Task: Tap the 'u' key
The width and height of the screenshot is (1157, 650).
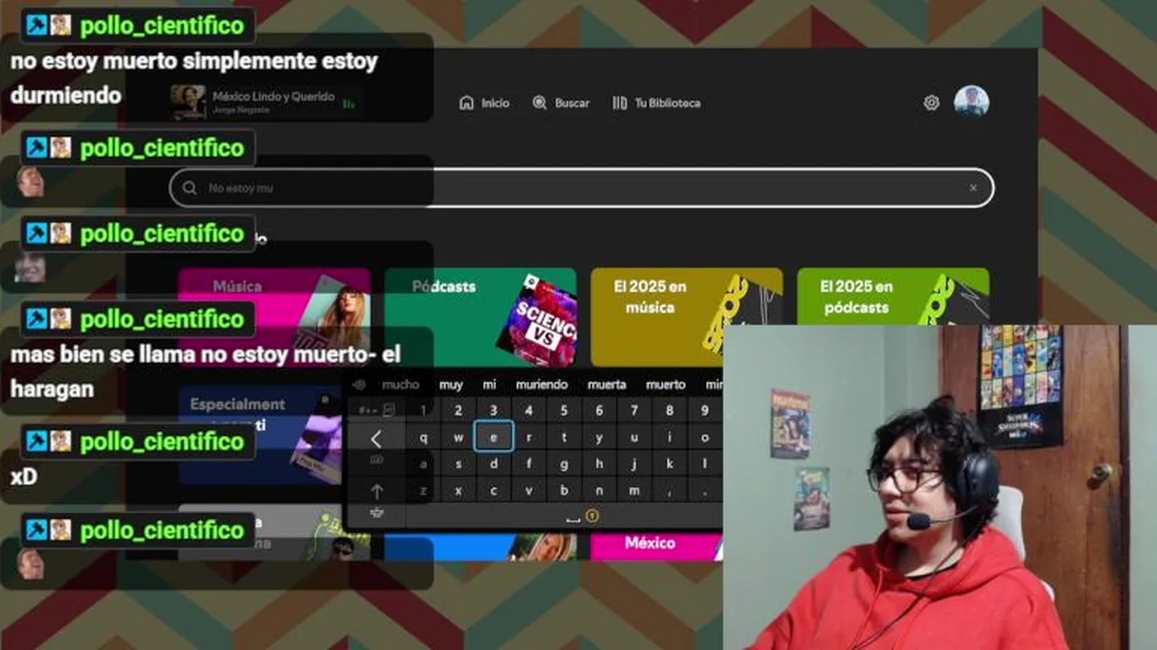Action: (635, 438)
